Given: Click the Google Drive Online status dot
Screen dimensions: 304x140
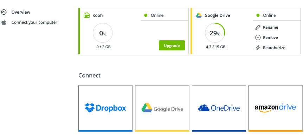Looking at the screenshot, I should click(x=258, y=15).
